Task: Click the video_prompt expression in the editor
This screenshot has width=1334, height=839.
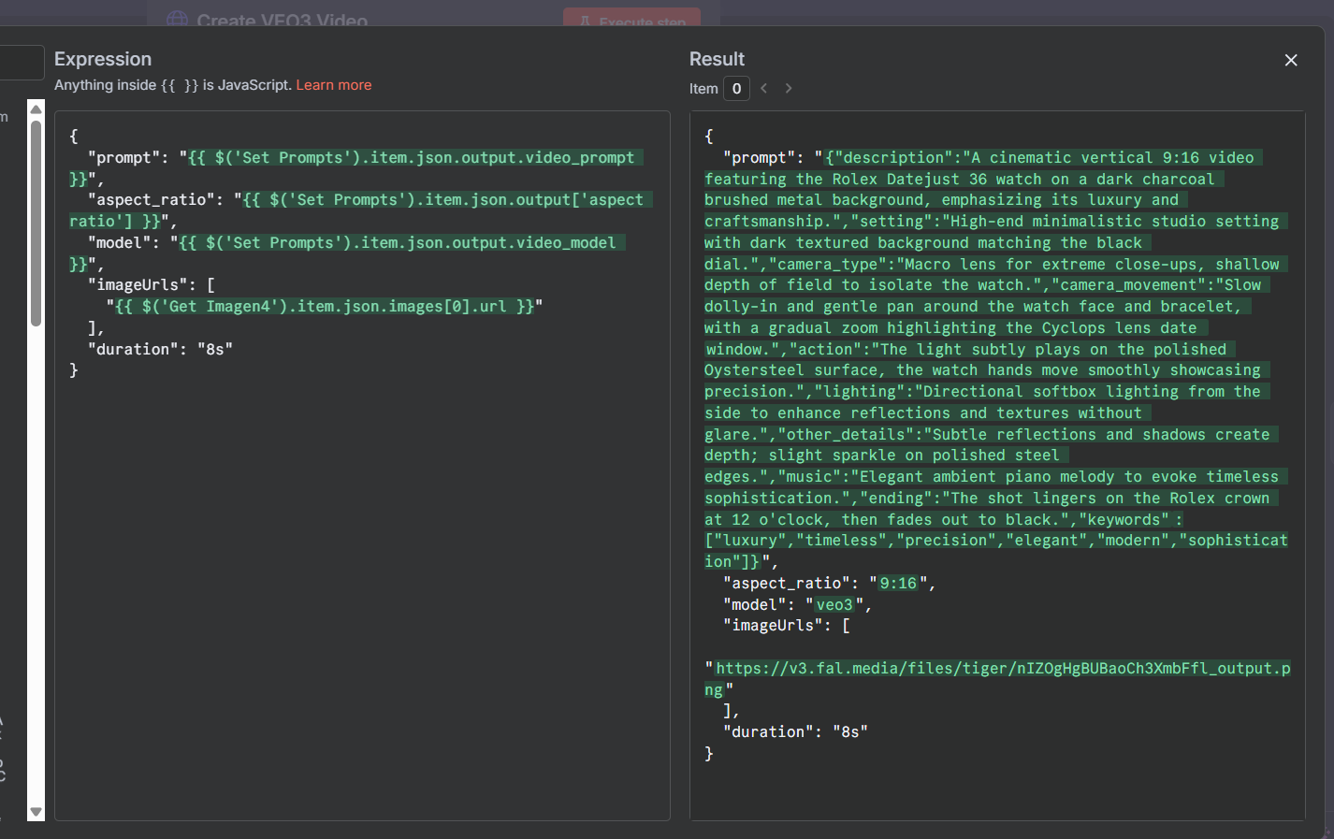Action: [x=411, y=158]
